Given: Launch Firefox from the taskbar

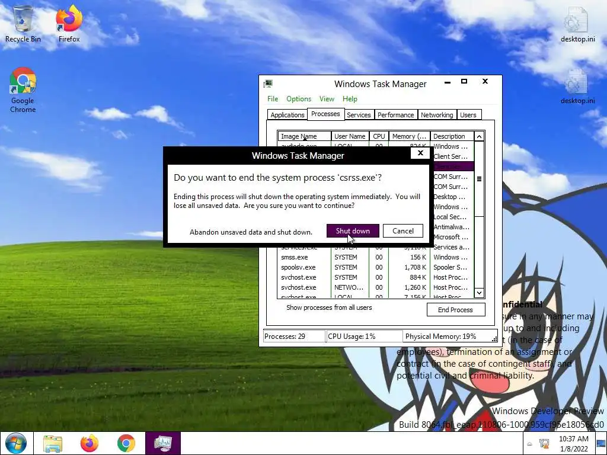Looking at the screenshot, I should click(x=90, y=443).
